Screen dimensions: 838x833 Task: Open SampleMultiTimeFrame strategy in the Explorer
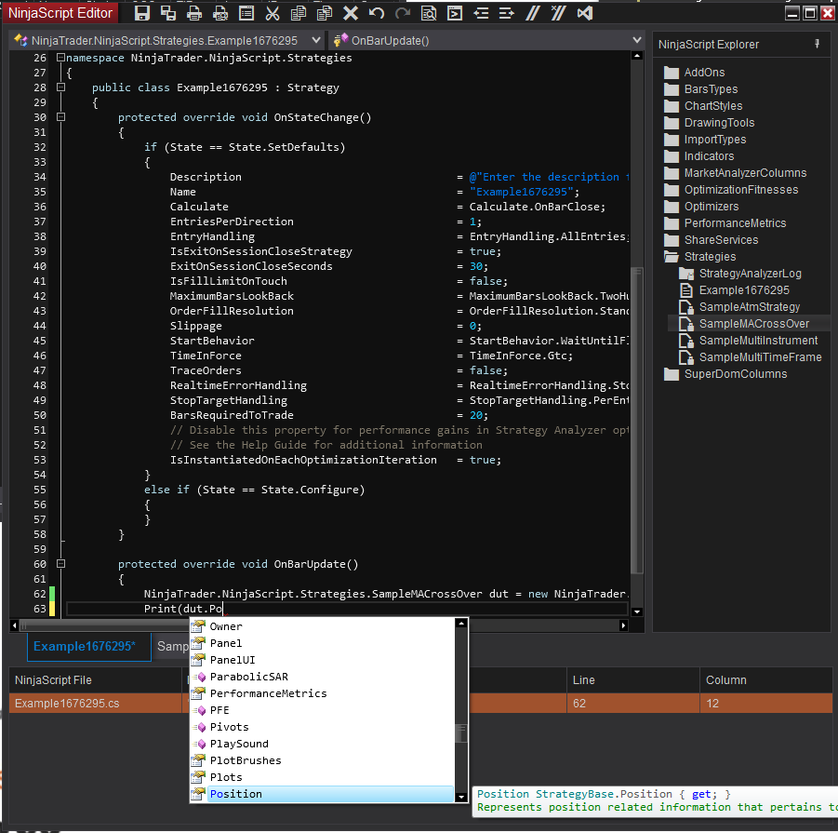click(x=760, y=357)
